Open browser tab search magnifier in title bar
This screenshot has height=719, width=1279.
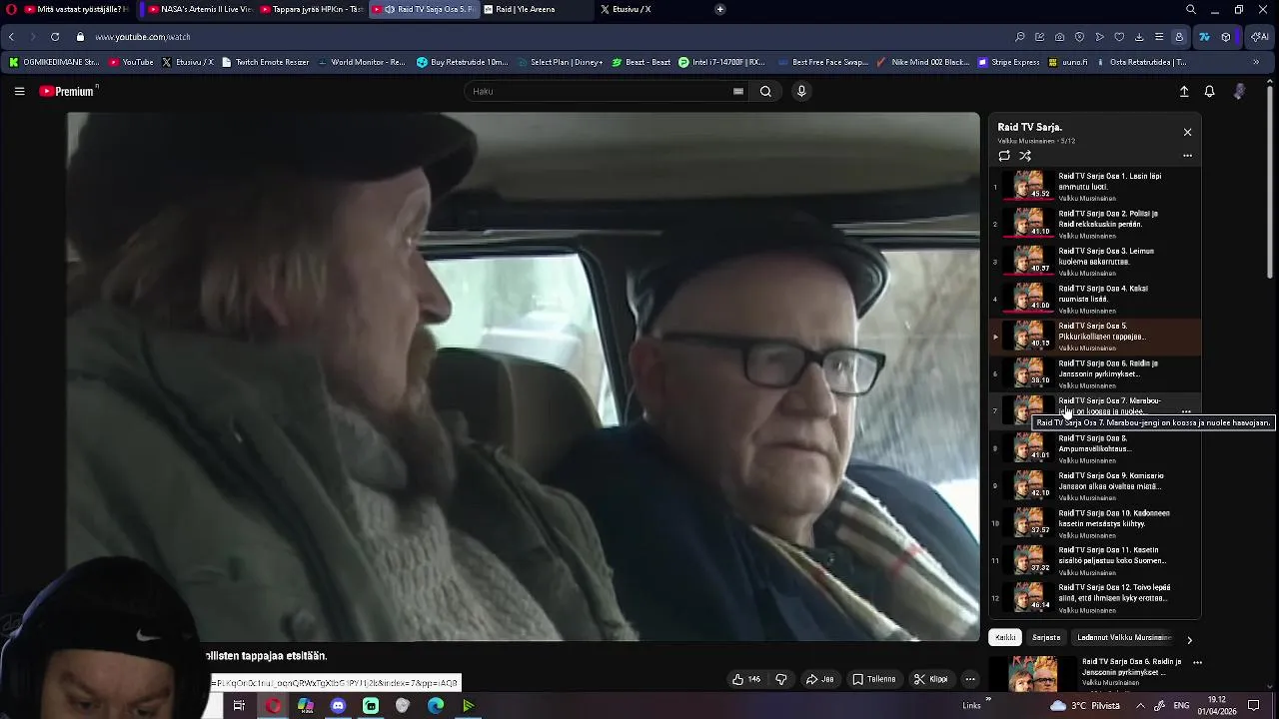[1191, 9]
